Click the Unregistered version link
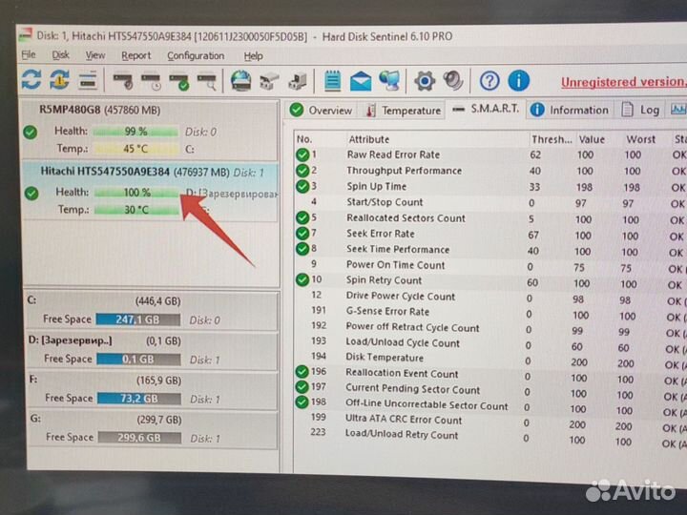Viewport: 687px width, 515px height. [x=622, y=82]
